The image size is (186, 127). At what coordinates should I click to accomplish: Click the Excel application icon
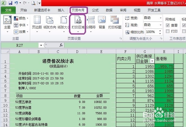click(x=3, y=3)
